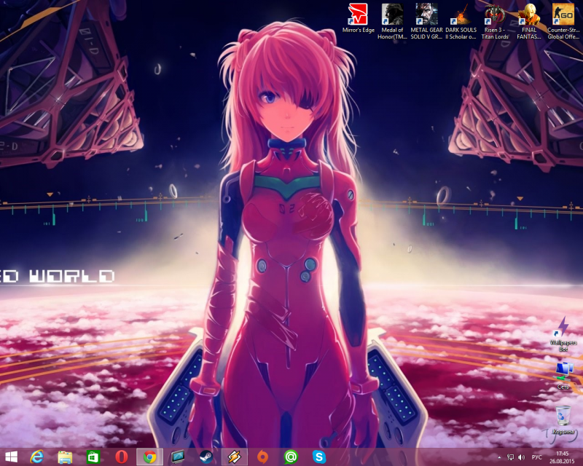Open File Explorer from the taskbar
Viewport: 583px width, 466px height.
[65, 457]
